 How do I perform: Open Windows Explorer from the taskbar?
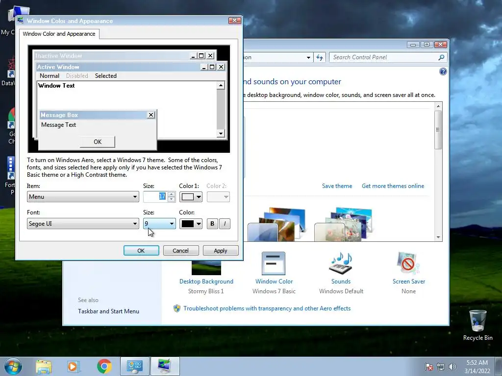tap(44, 366)
